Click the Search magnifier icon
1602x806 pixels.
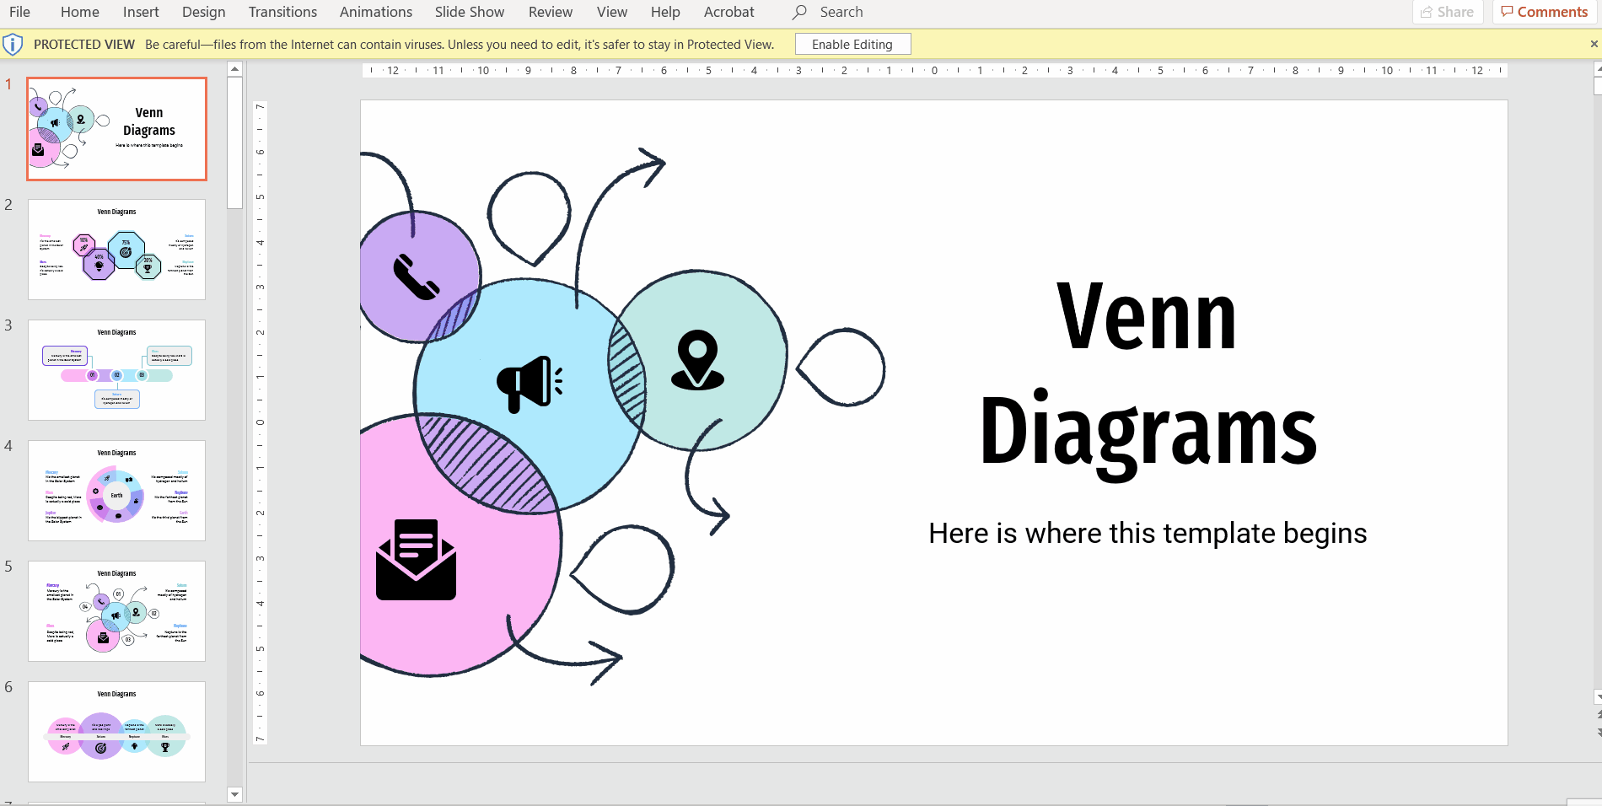799,12
